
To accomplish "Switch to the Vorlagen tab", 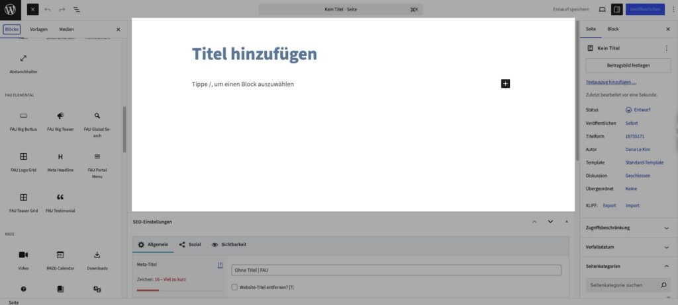I will pos(38,30).
